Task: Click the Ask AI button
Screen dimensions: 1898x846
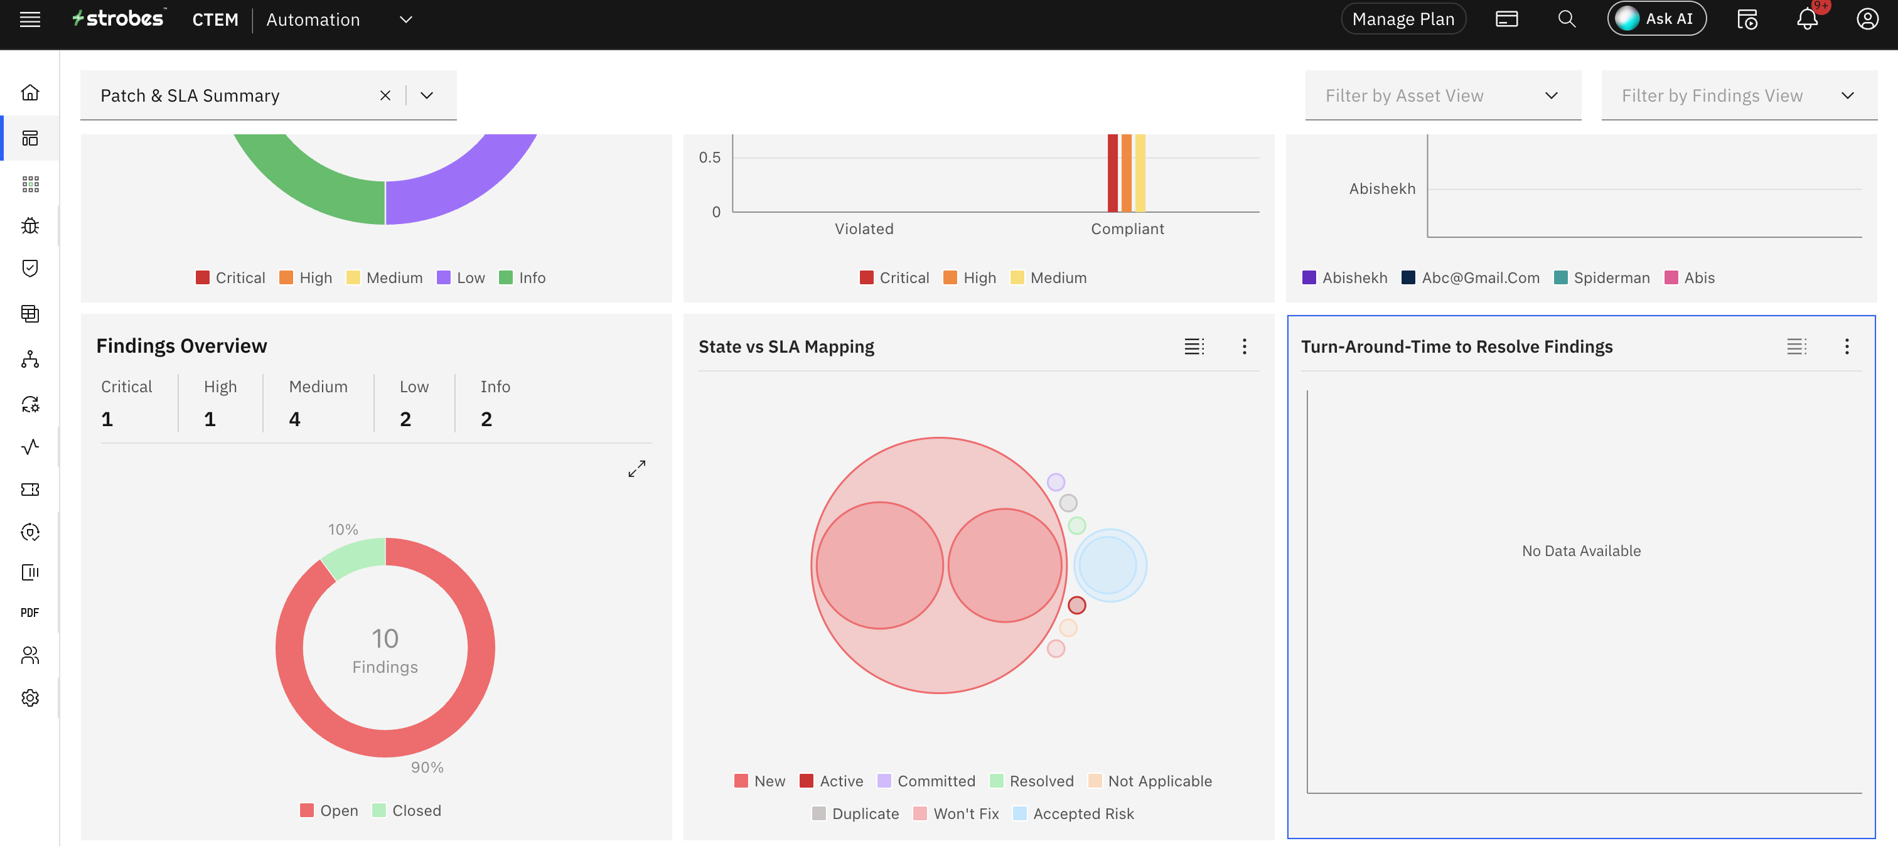Action: (1656, 20)
